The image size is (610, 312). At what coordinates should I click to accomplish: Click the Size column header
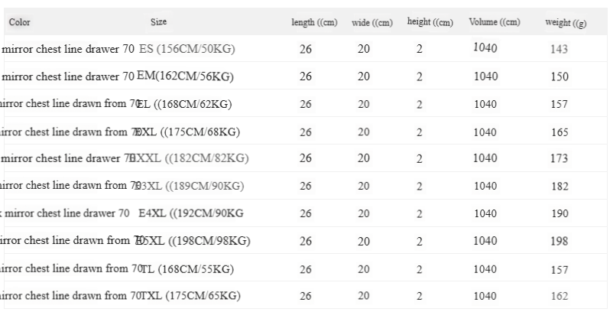point(159,21)
